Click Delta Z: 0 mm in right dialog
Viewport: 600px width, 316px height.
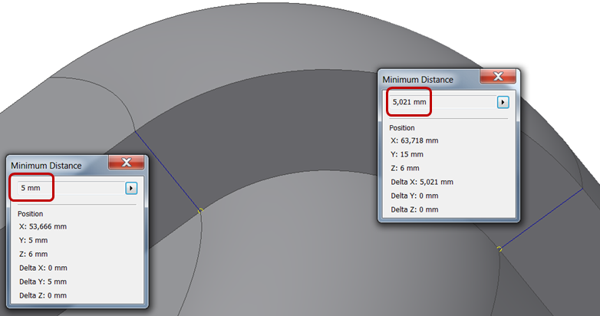(414, 209)
